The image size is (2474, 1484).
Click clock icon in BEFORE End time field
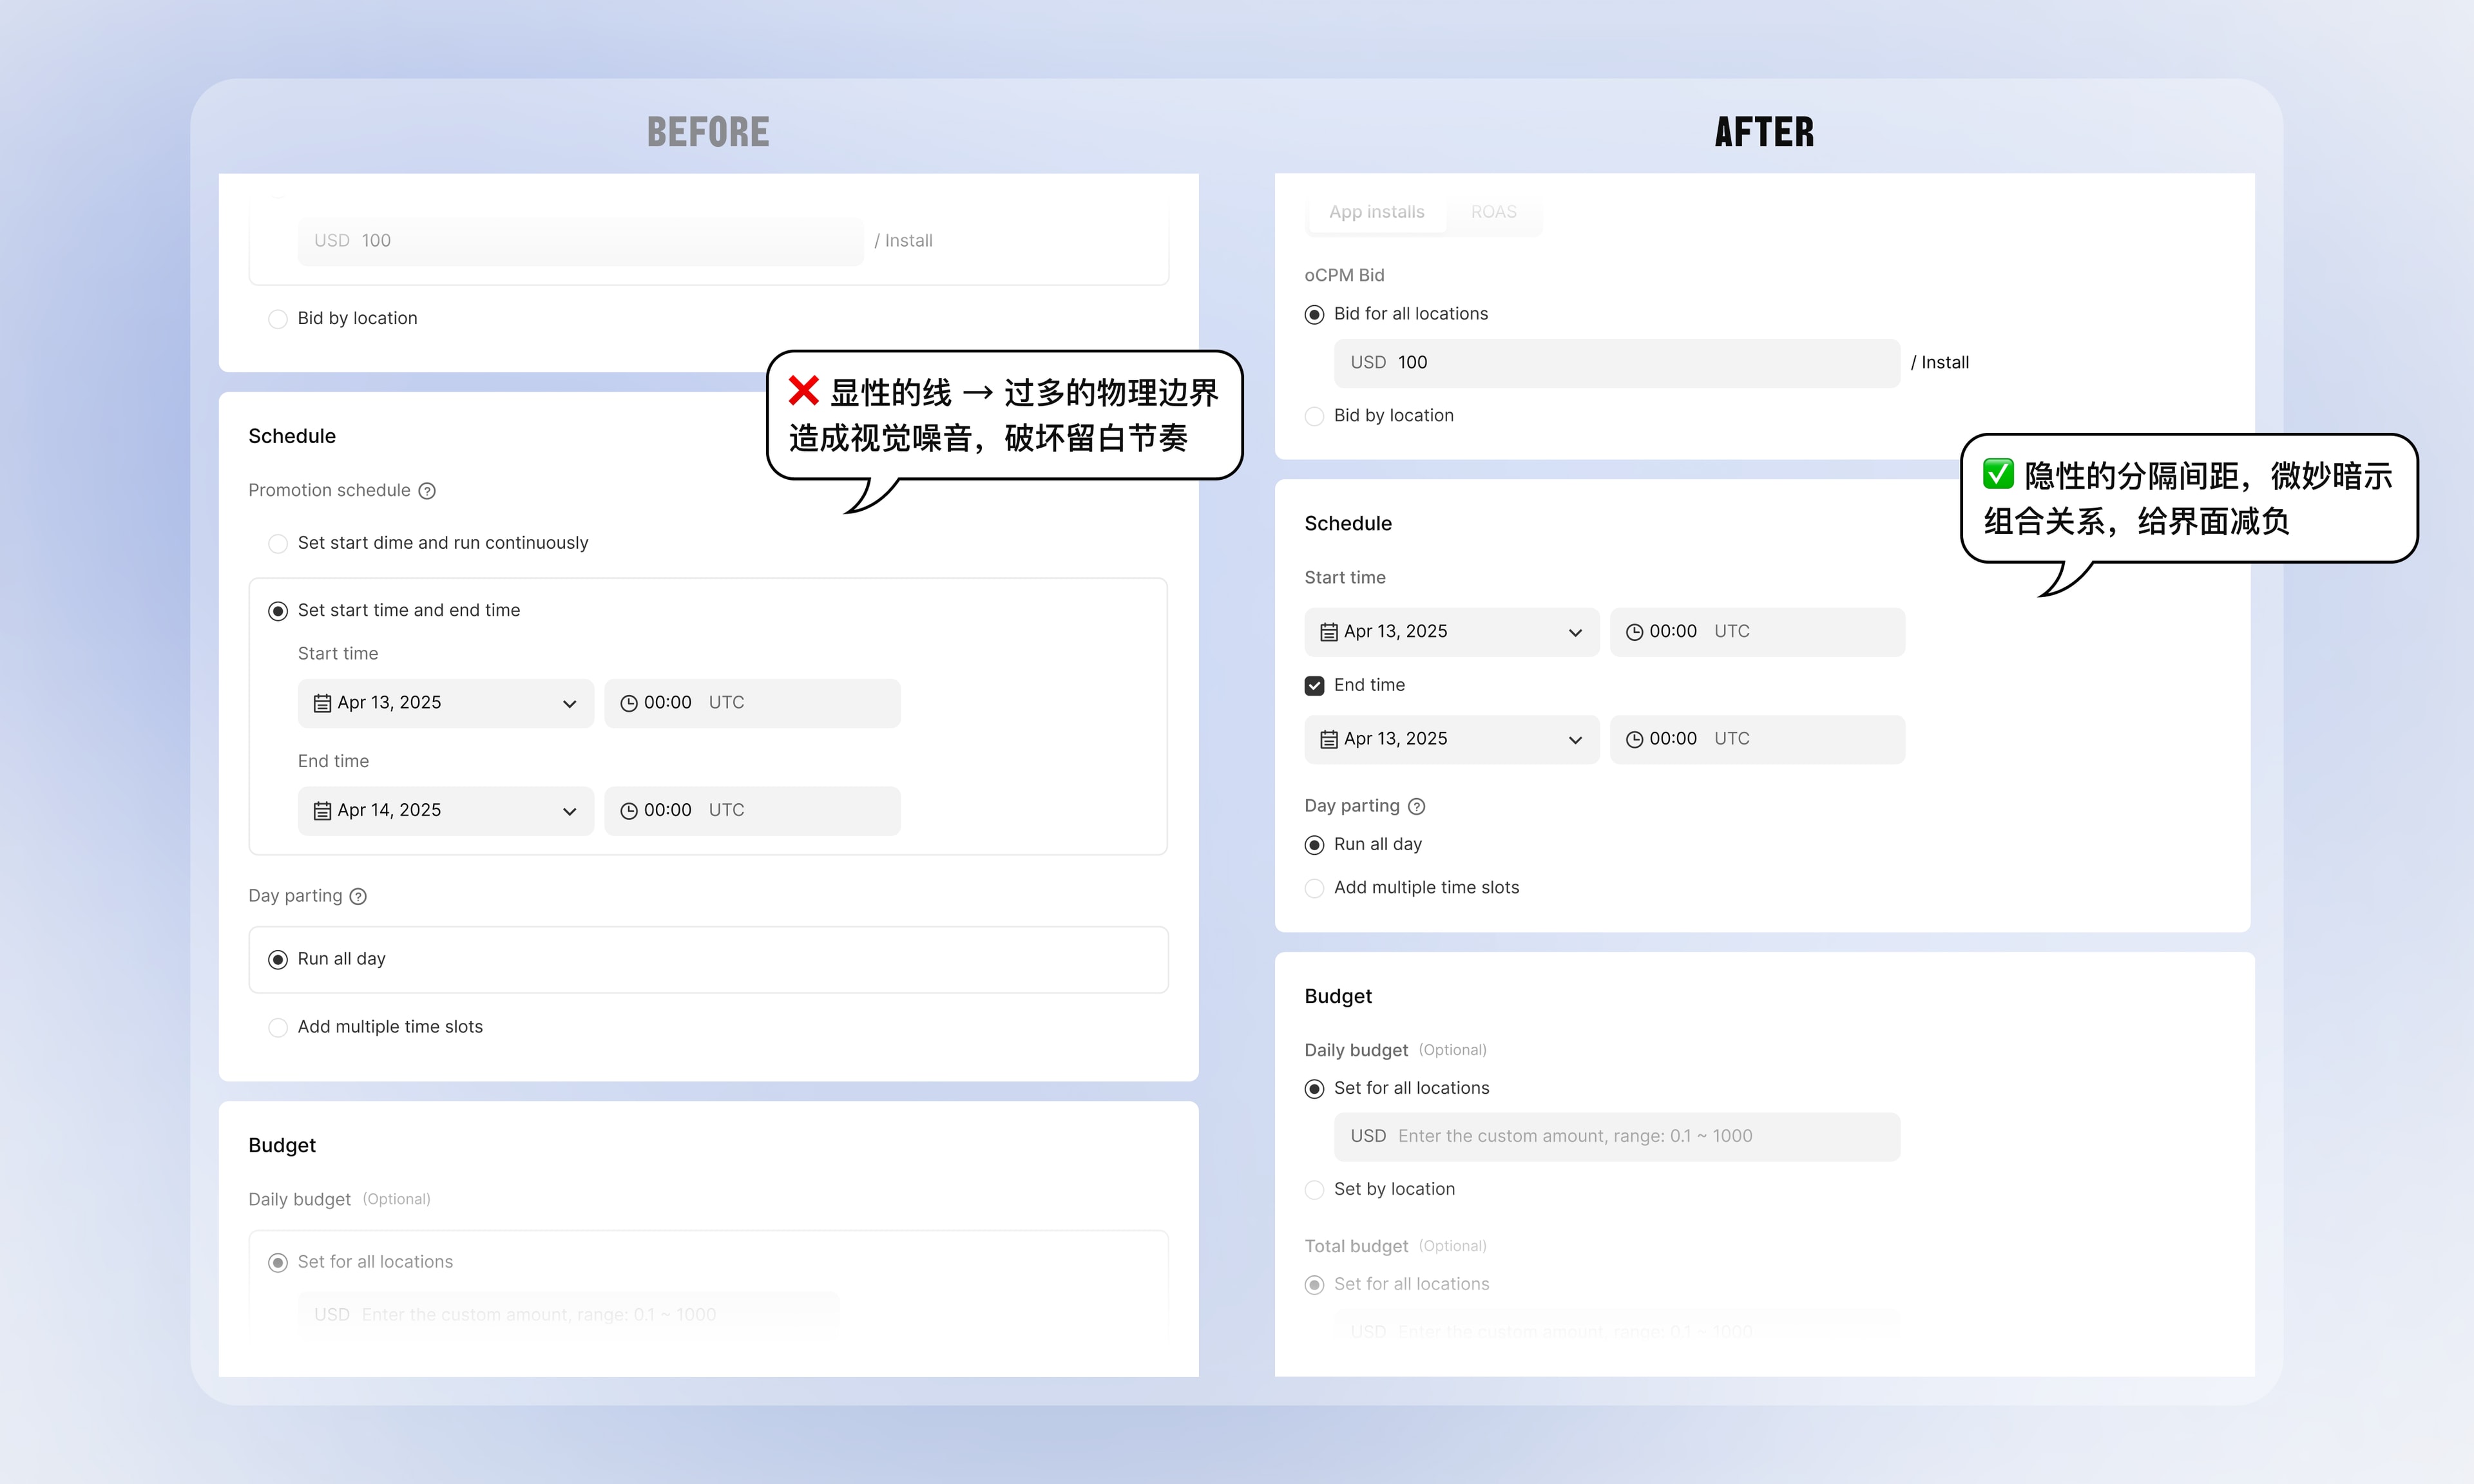629,811
